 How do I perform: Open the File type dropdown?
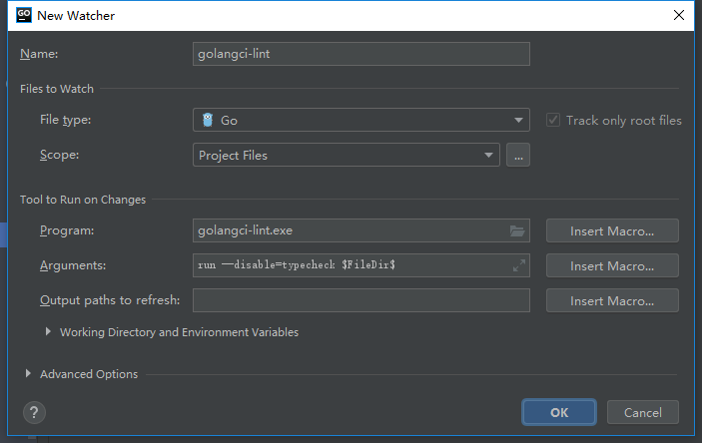(360, 120)
